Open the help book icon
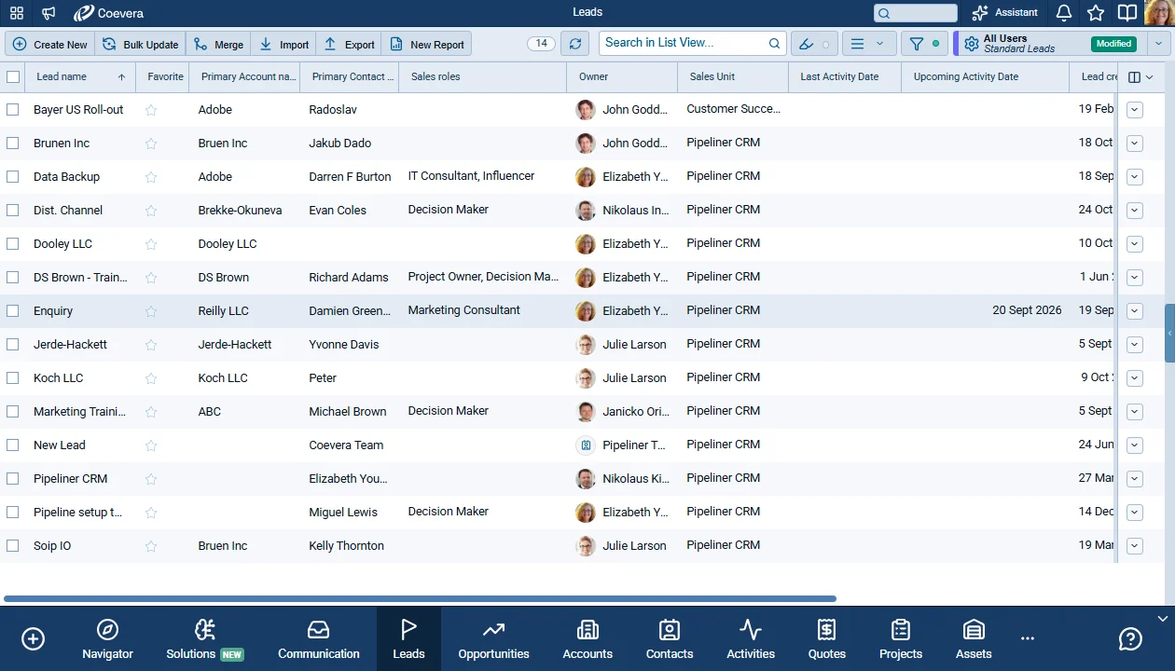Viewport: 1175px width, 671px height. pyautogui.click(x=1127, y=13)
